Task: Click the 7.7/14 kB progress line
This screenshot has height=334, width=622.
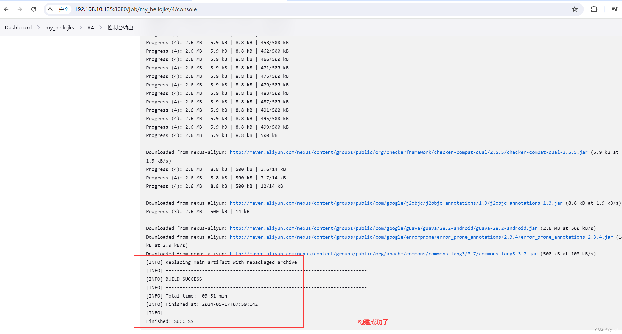Action: click(216, 178)
